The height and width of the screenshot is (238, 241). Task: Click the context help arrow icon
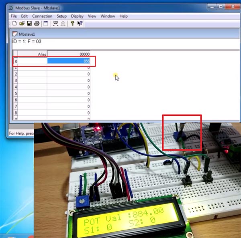[80, 23]
